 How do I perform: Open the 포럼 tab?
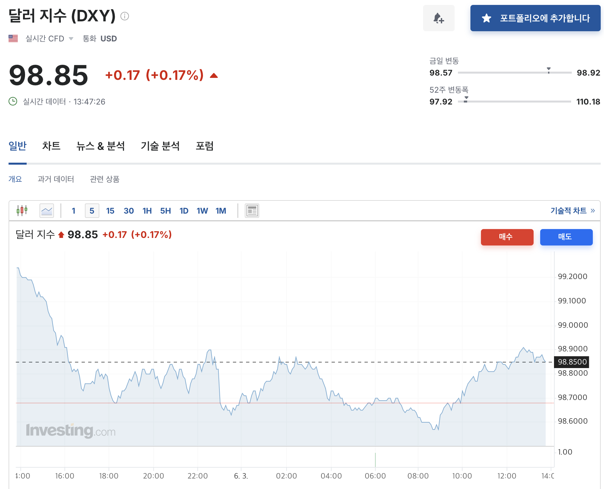pyautogui.click(x=205, y=146)
